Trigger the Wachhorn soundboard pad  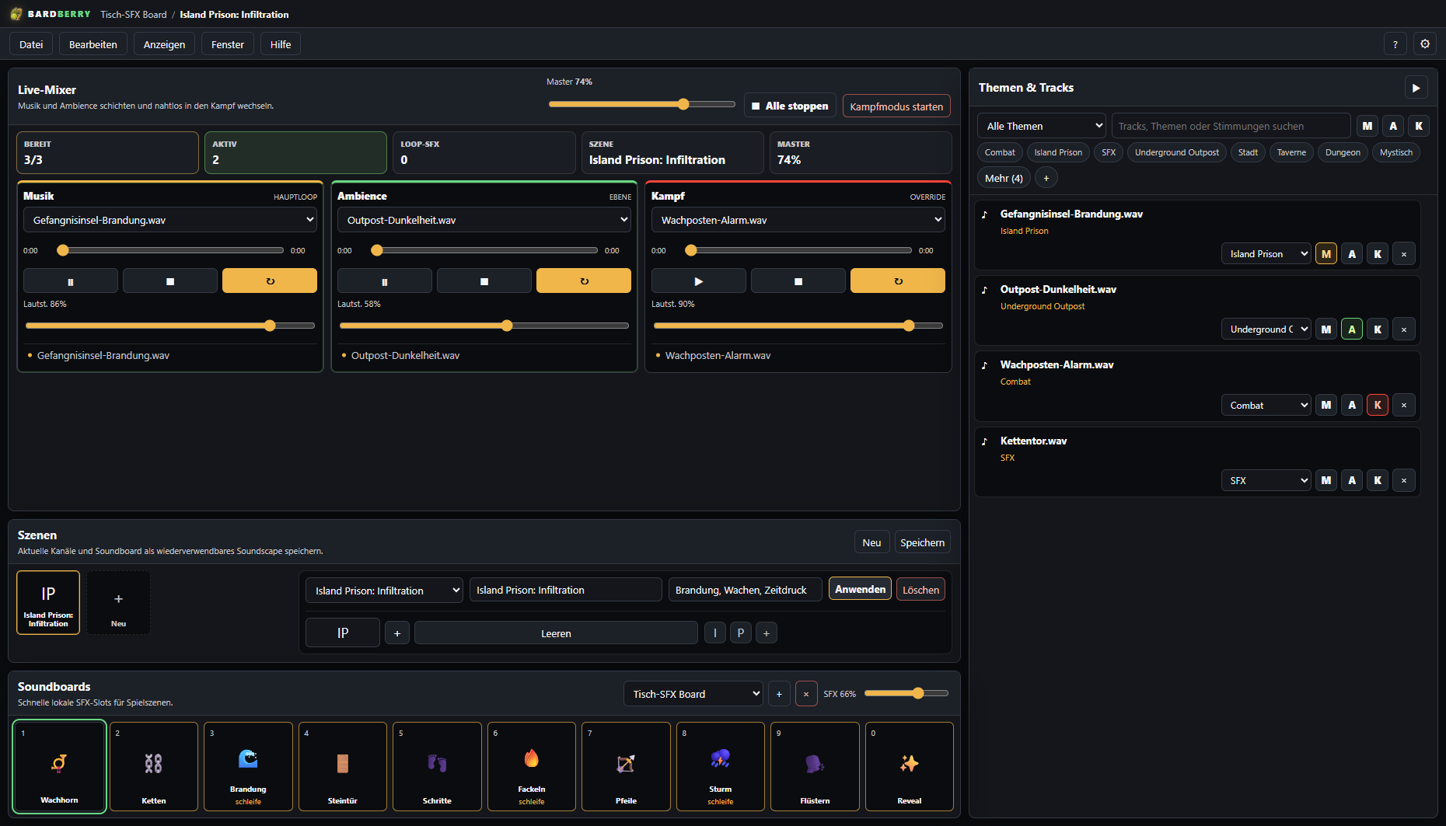[60, 766]
